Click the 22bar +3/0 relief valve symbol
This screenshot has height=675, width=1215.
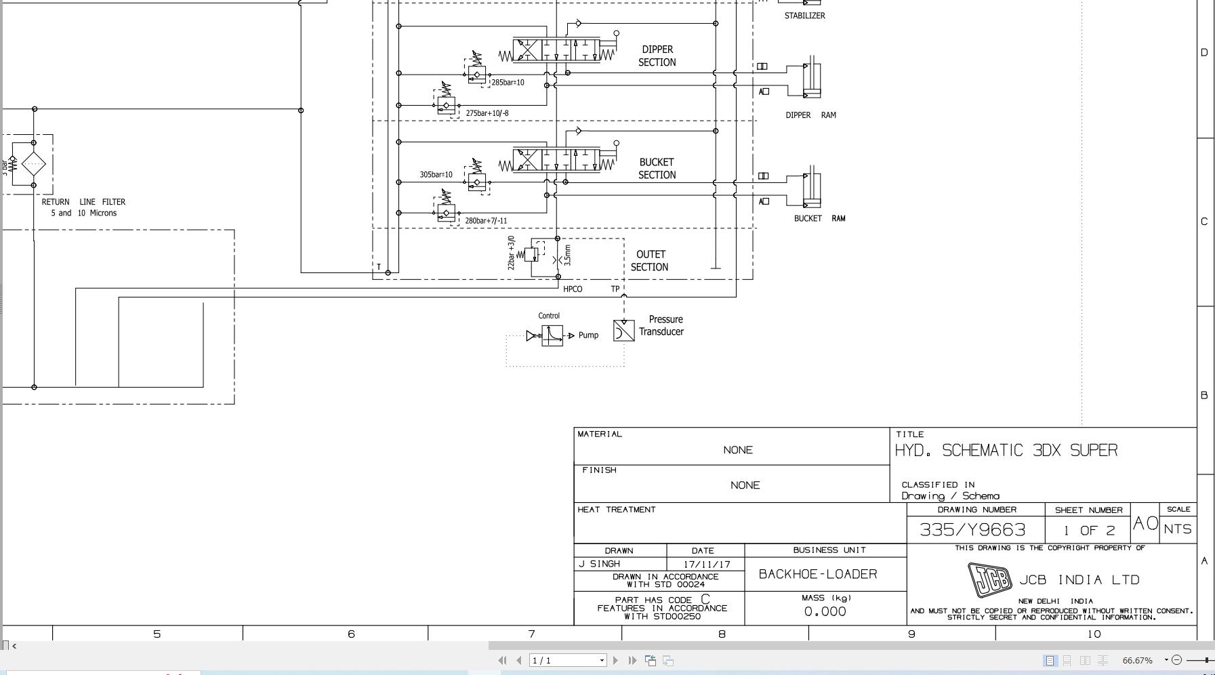pos(532,254)
